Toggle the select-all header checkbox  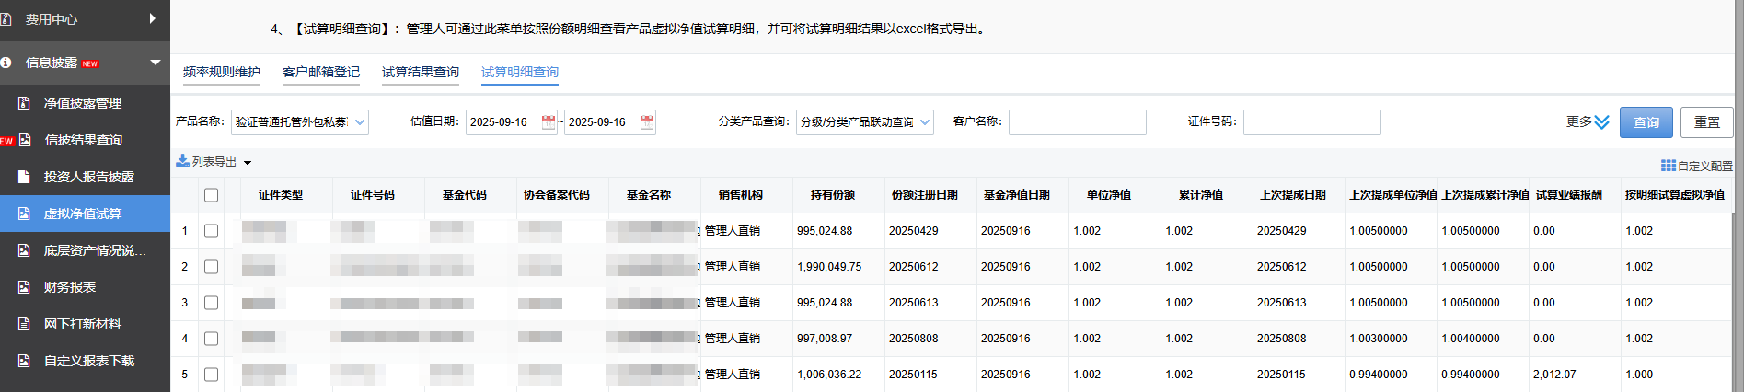(211, 195)
